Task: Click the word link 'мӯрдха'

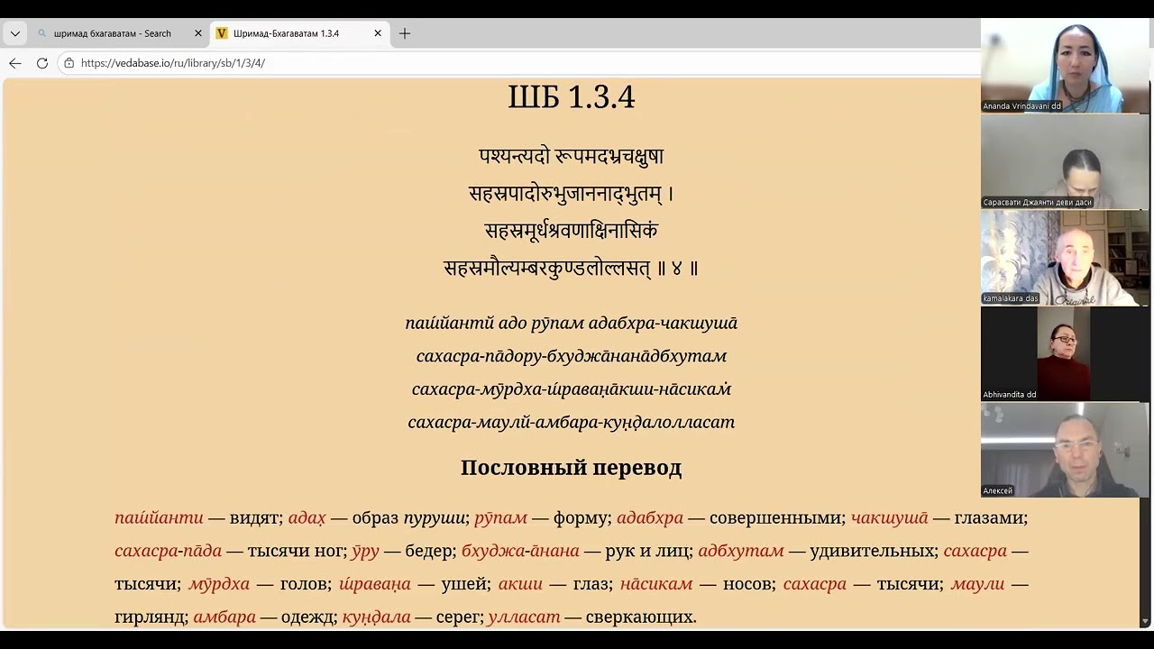Action: (x=219, y=584)
